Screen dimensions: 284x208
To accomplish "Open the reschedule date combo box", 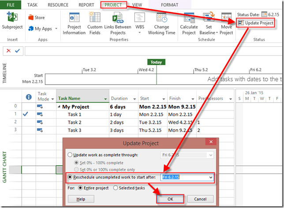I will tap(210, 177).
